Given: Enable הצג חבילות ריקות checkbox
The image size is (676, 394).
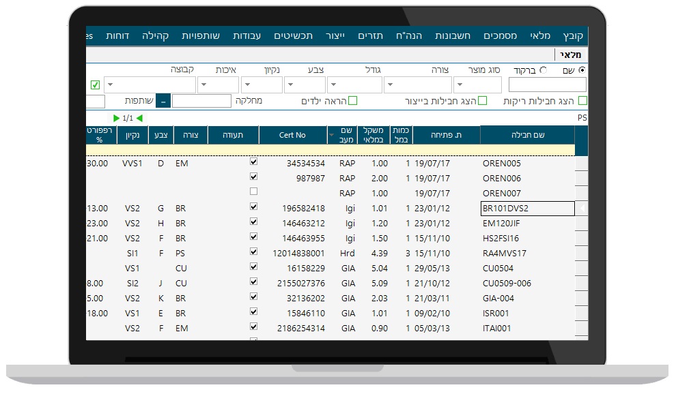Looking at the screenshot, I should click(583, 101).
